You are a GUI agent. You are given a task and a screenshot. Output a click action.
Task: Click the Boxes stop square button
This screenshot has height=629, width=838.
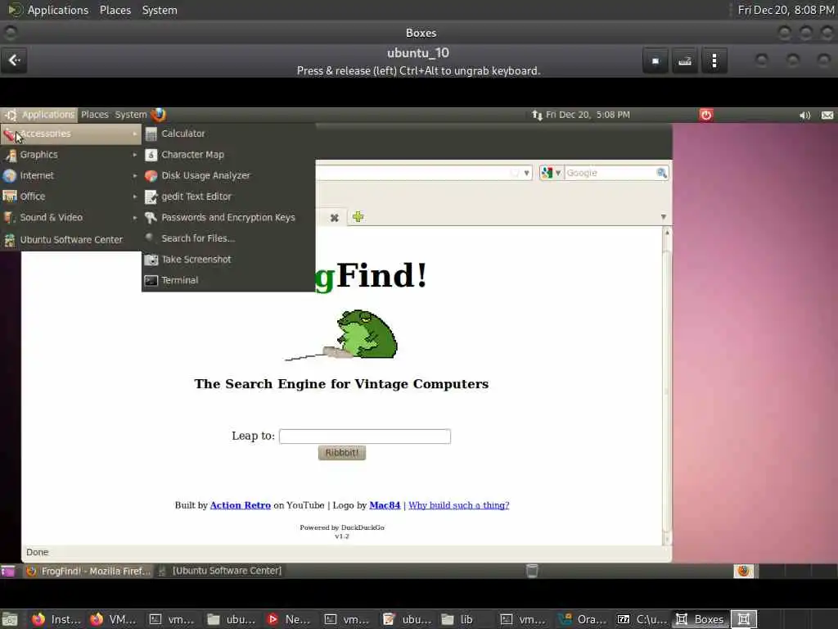coord(656,61)
